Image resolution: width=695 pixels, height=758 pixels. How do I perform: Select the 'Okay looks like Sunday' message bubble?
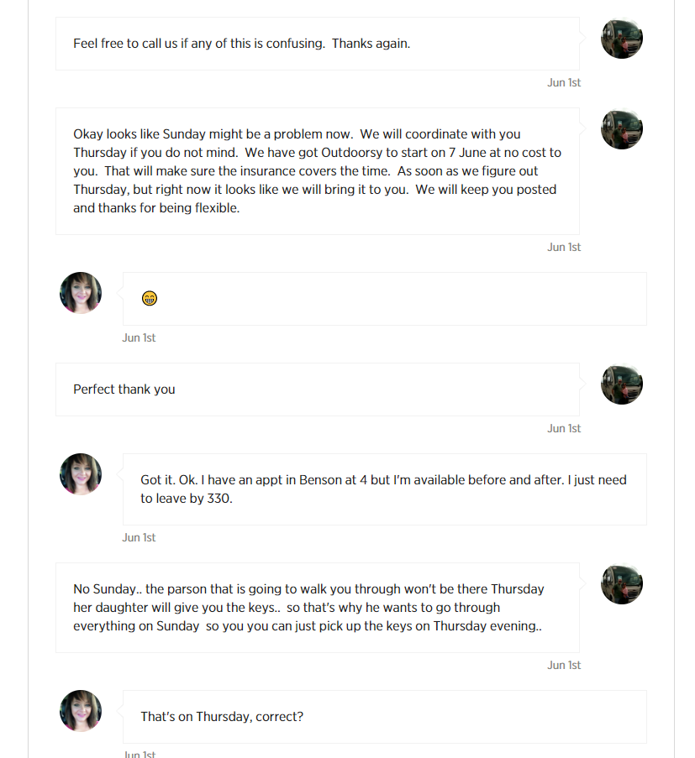click(318, 171)
